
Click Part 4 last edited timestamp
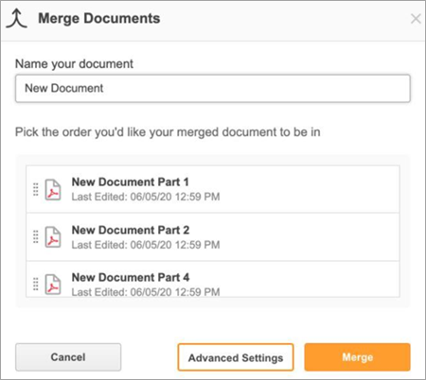point(146,292)
